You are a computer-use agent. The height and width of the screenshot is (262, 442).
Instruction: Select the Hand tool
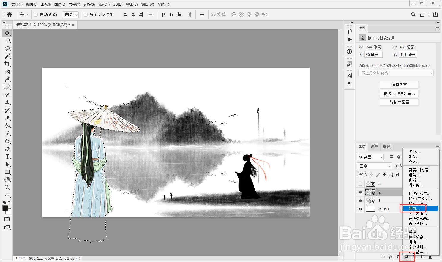point(7,180)
